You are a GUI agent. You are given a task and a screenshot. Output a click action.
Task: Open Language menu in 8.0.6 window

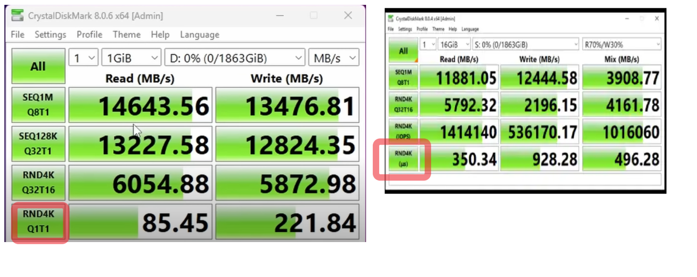click(x=199, y=34)
